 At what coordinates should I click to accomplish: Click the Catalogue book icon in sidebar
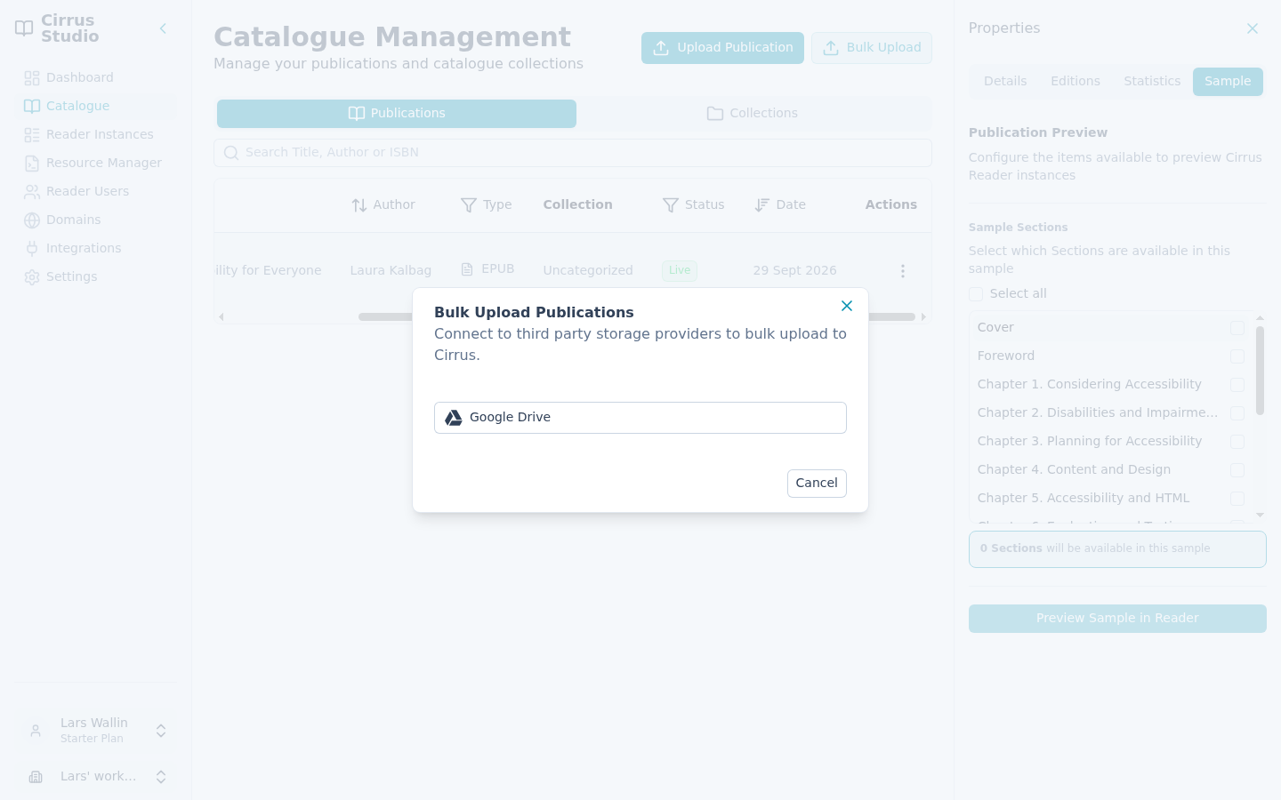coord(32,106)
